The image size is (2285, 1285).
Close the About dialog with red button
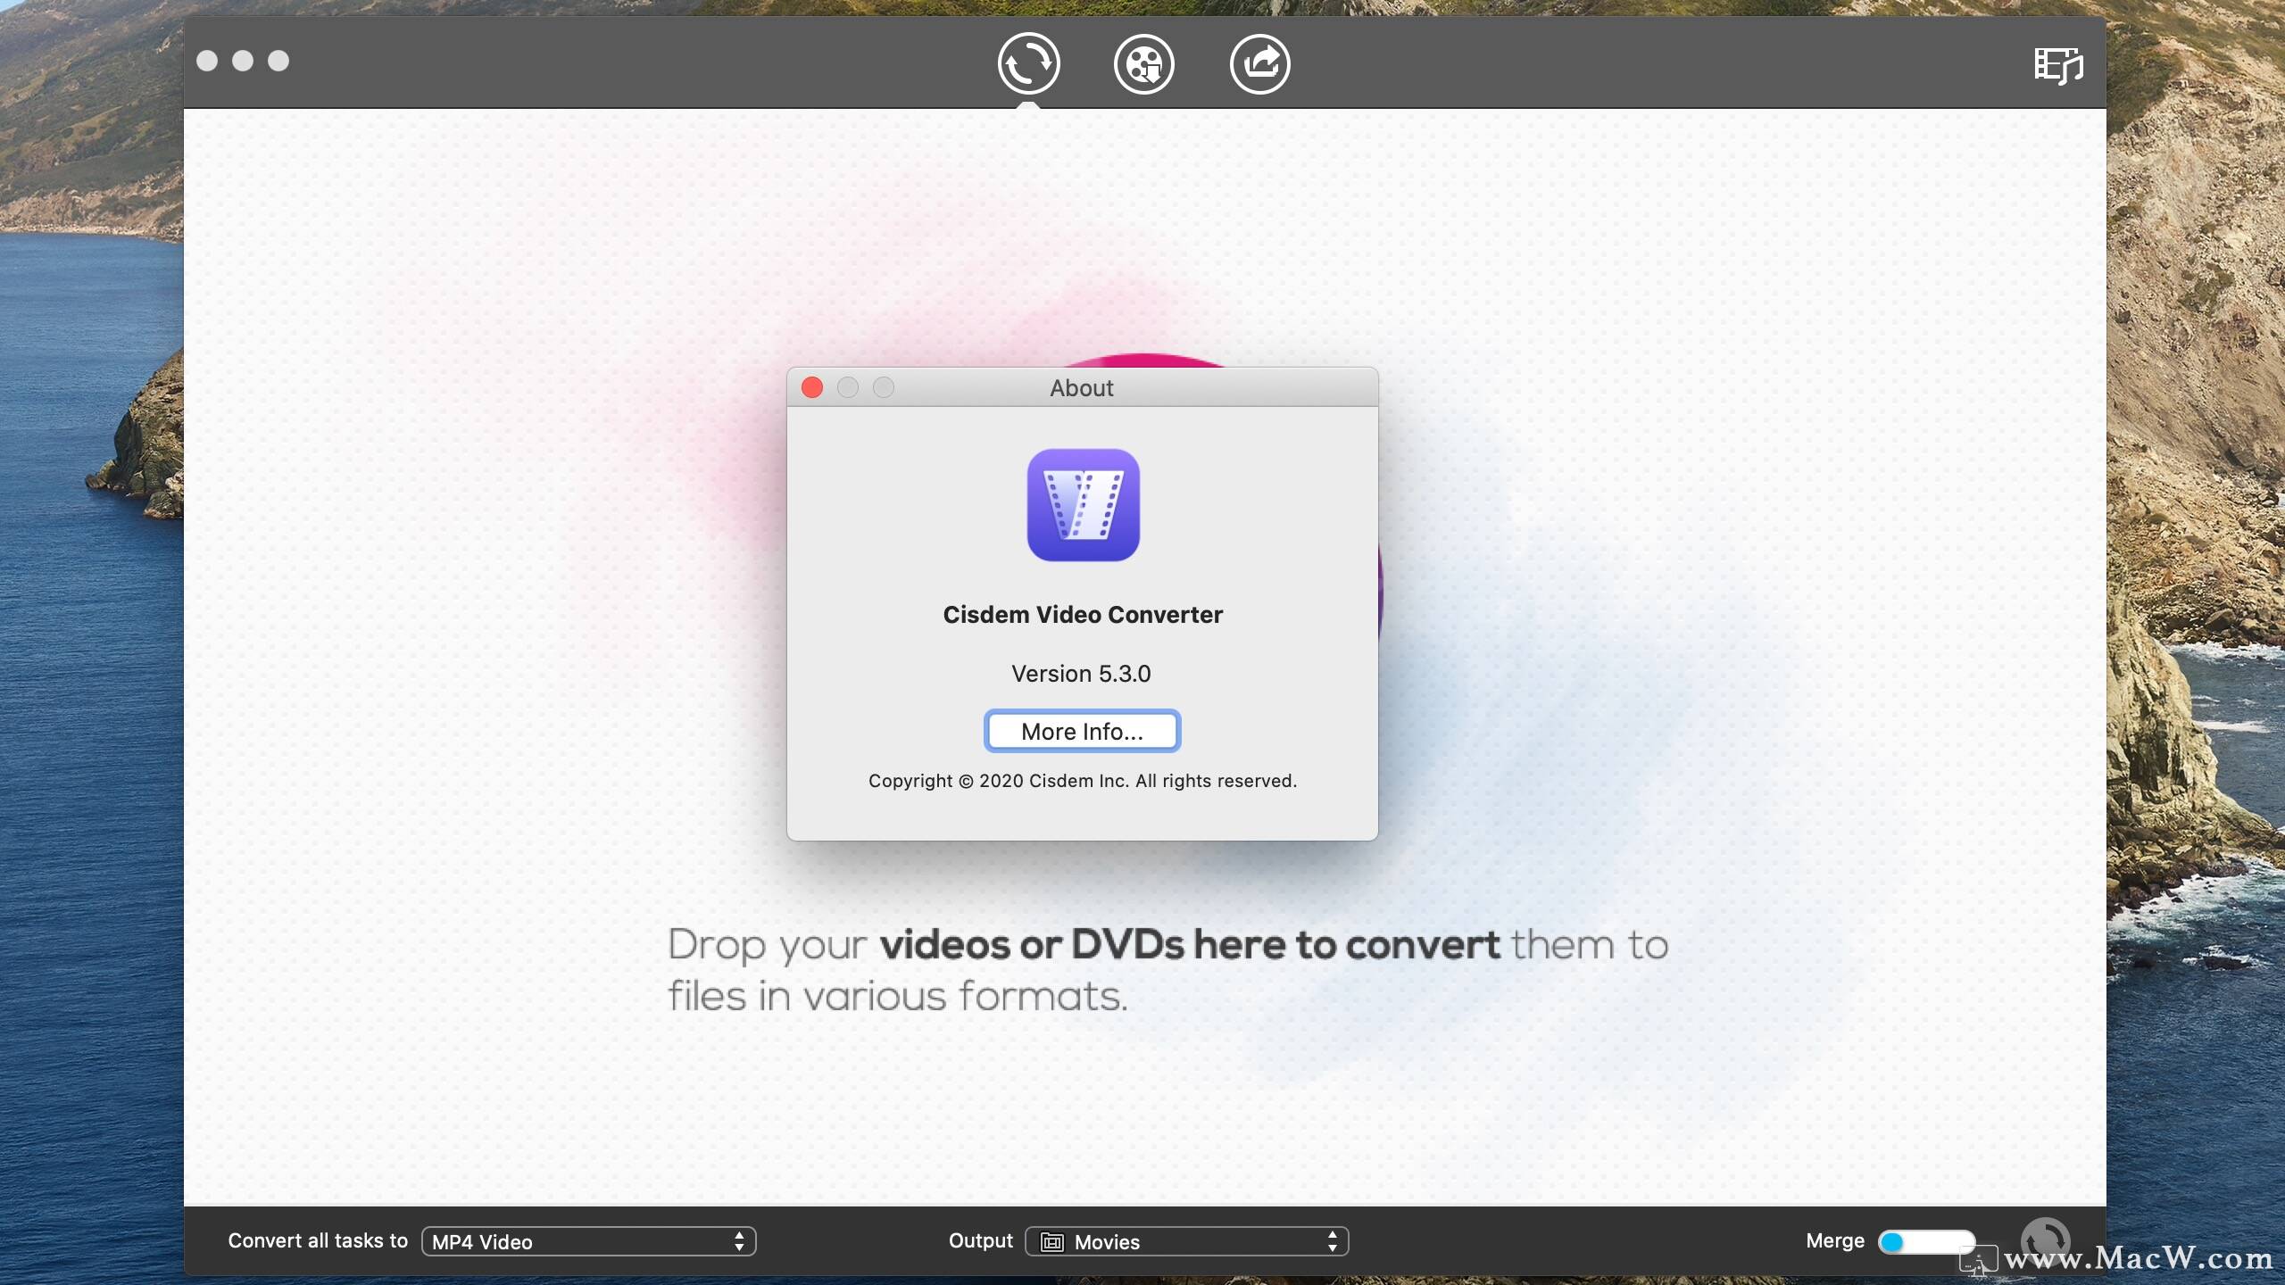812,387
